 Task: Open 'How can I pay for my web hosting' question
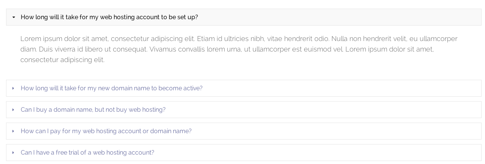[106, 131]
